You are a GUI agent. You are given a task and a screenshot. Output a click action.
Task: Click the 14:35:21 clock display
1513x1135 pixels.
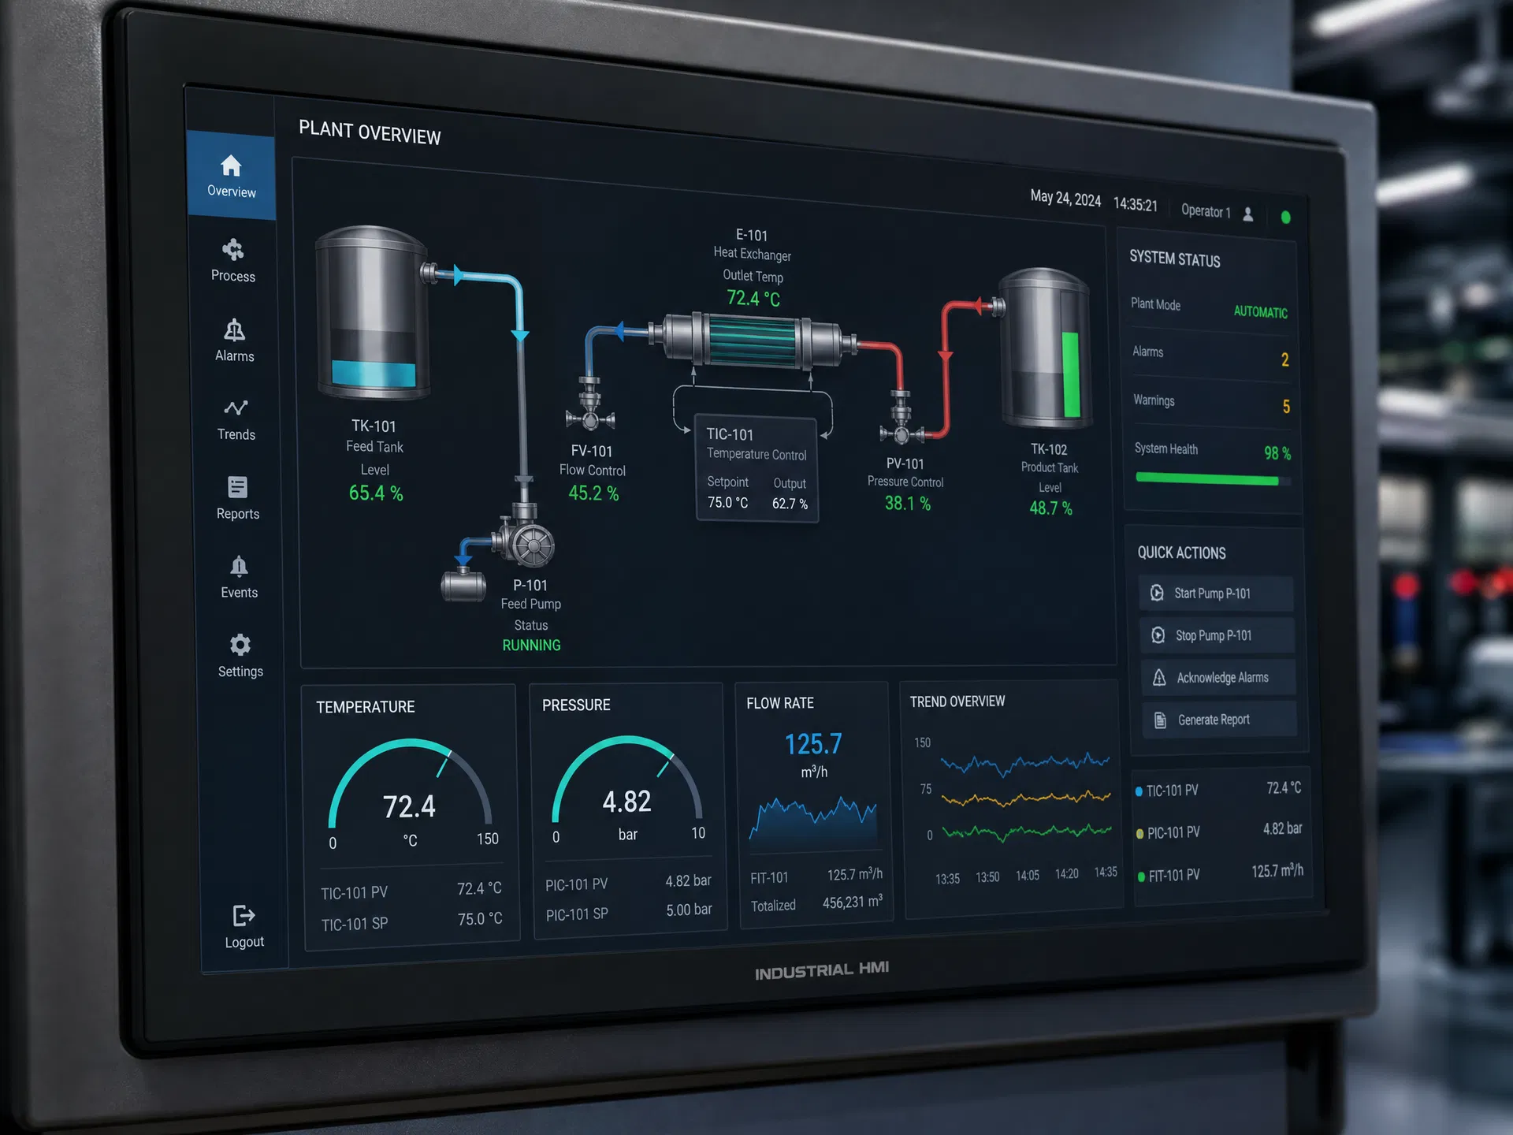click(1135, 204)
